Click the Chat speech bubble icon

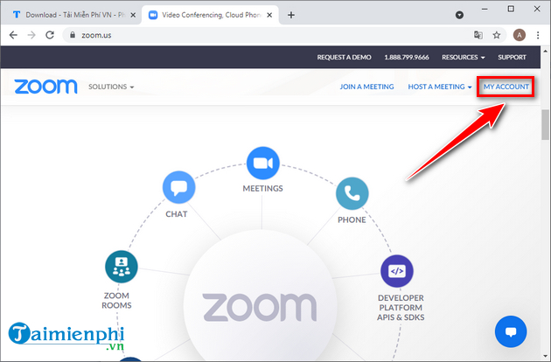point(179,187)
